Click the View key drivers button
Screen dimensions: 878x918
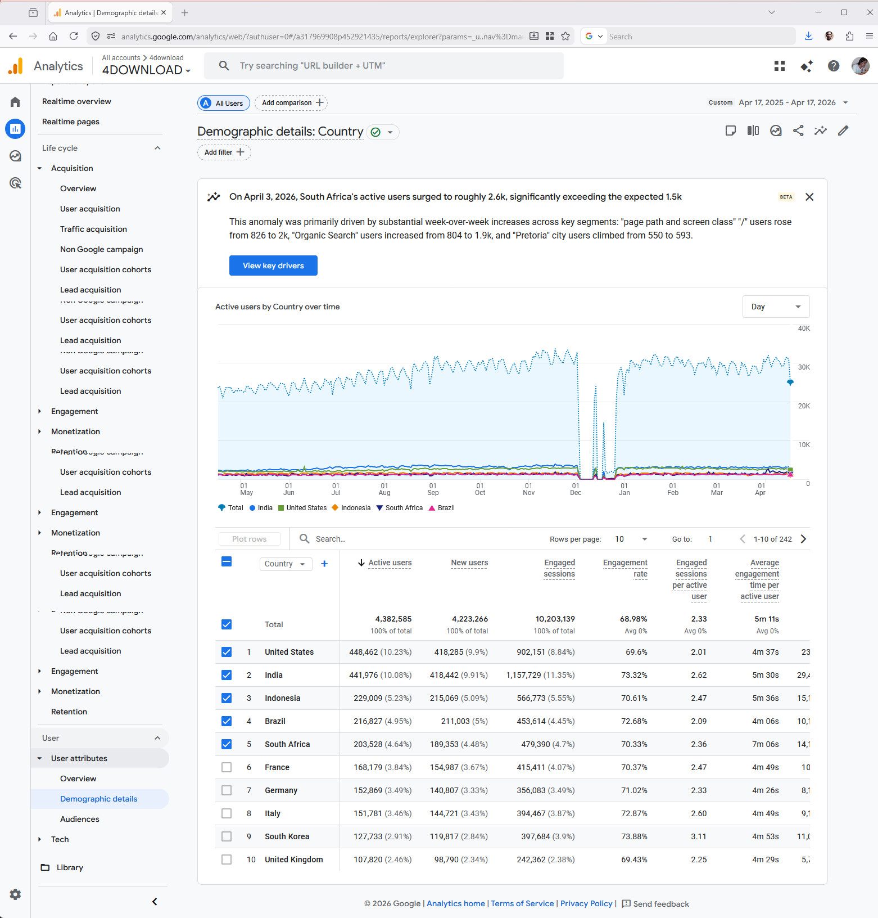pos(273,265)
